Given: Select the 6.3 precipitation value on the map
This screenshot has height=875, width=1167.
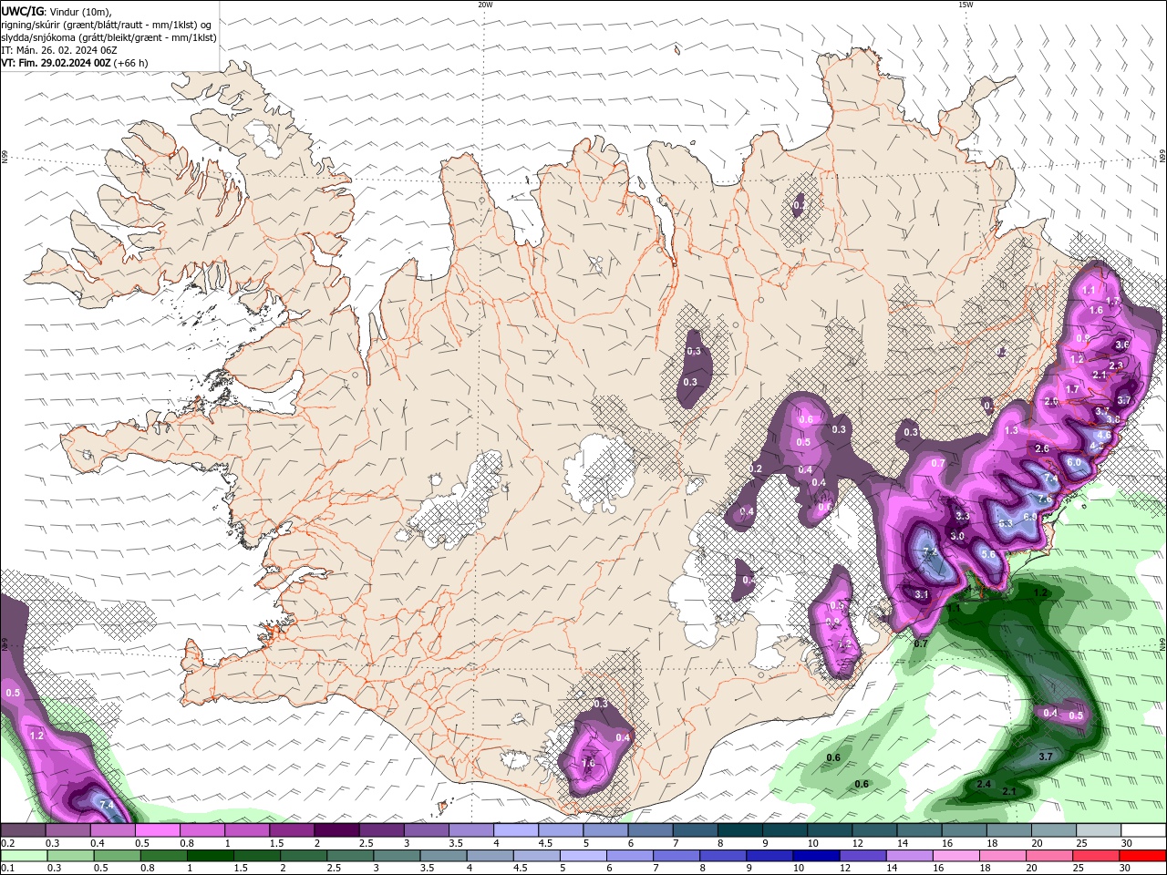Looking at the screenshot, I should pyautogui.click(x=1006, y=524).
